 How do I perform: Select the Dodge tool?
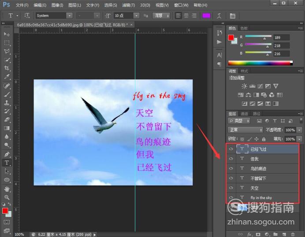click(x=7, y=145)
